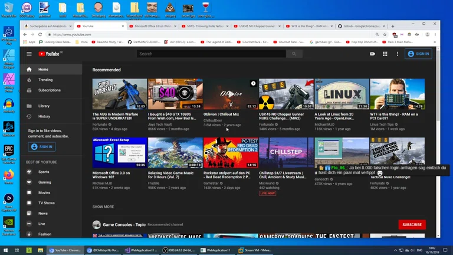Open the Red Dead Redemption 2 PC-Test thumbnail
Image resolution: width=453 pixels, height=255 pixels.
(231, 153)
